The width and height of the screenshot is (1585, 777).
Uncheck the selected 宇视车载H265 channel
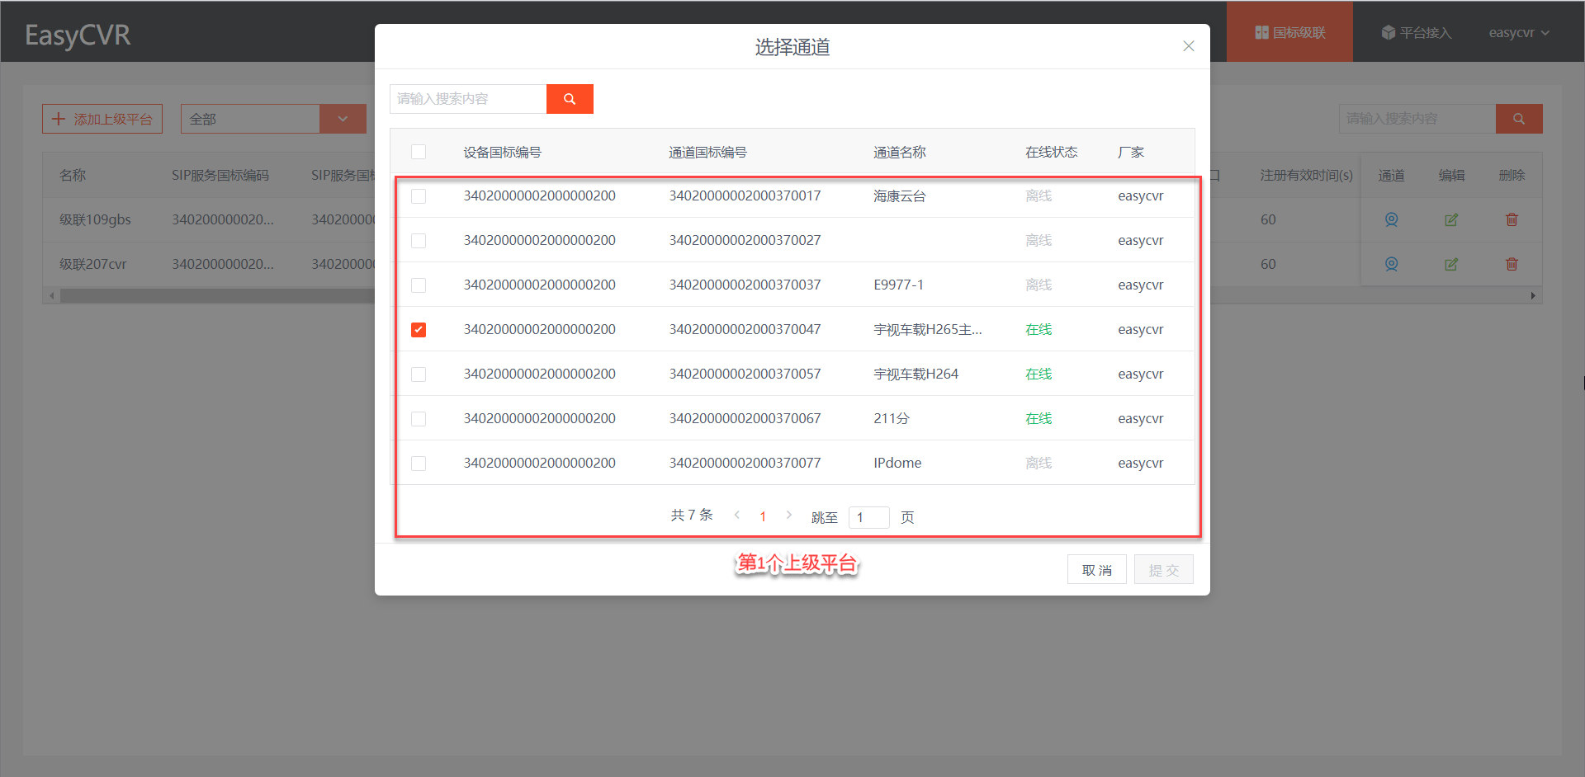point(419,329)
